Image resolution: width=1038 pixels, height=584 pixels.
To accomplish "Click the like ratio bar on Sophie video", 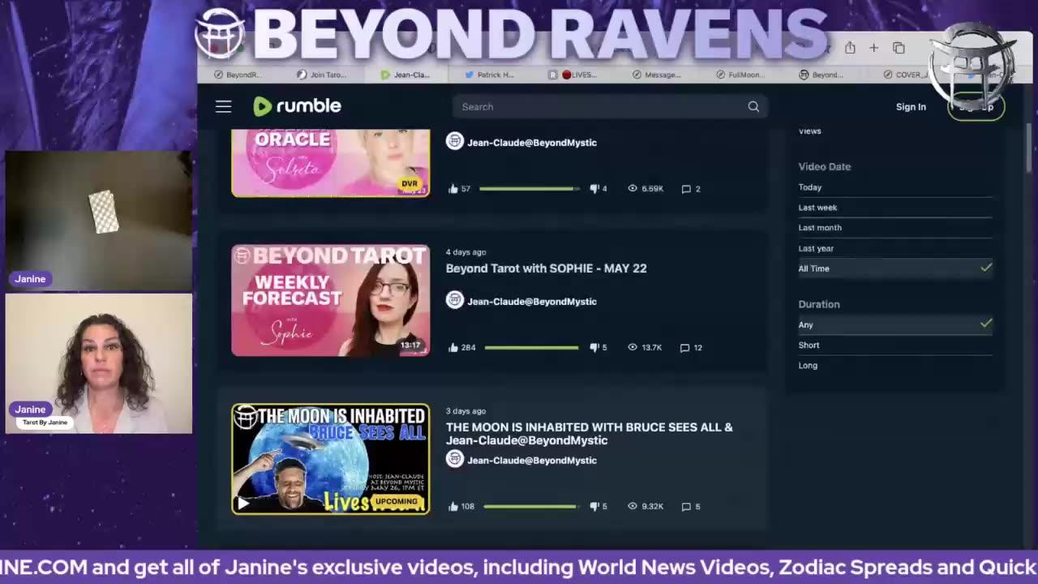I will click(532, 348).
